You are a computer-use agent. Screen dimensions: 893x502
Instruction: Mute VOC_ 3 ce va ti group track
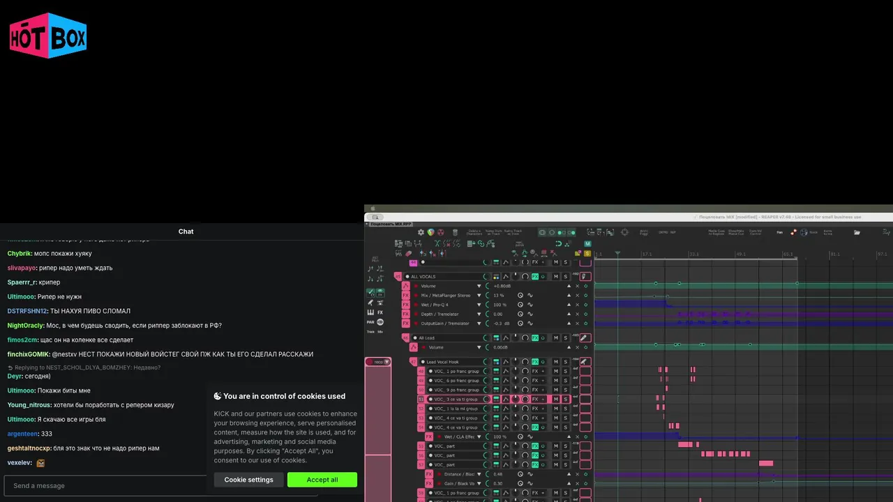pyautogui.click(x=556, y=400)
